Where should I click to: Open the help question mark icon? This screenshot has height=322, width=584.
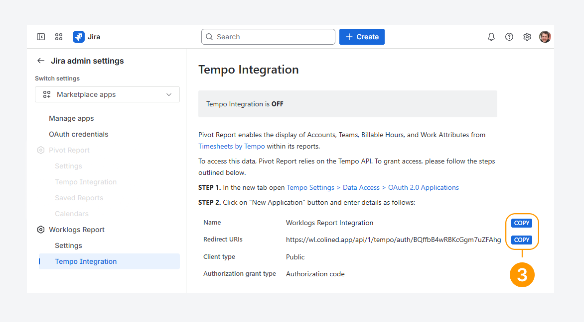[509, 37]
